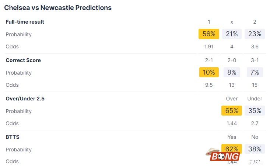Click the Full-time result section label
This screenshot has width=270, height=168.
[25, 22]
